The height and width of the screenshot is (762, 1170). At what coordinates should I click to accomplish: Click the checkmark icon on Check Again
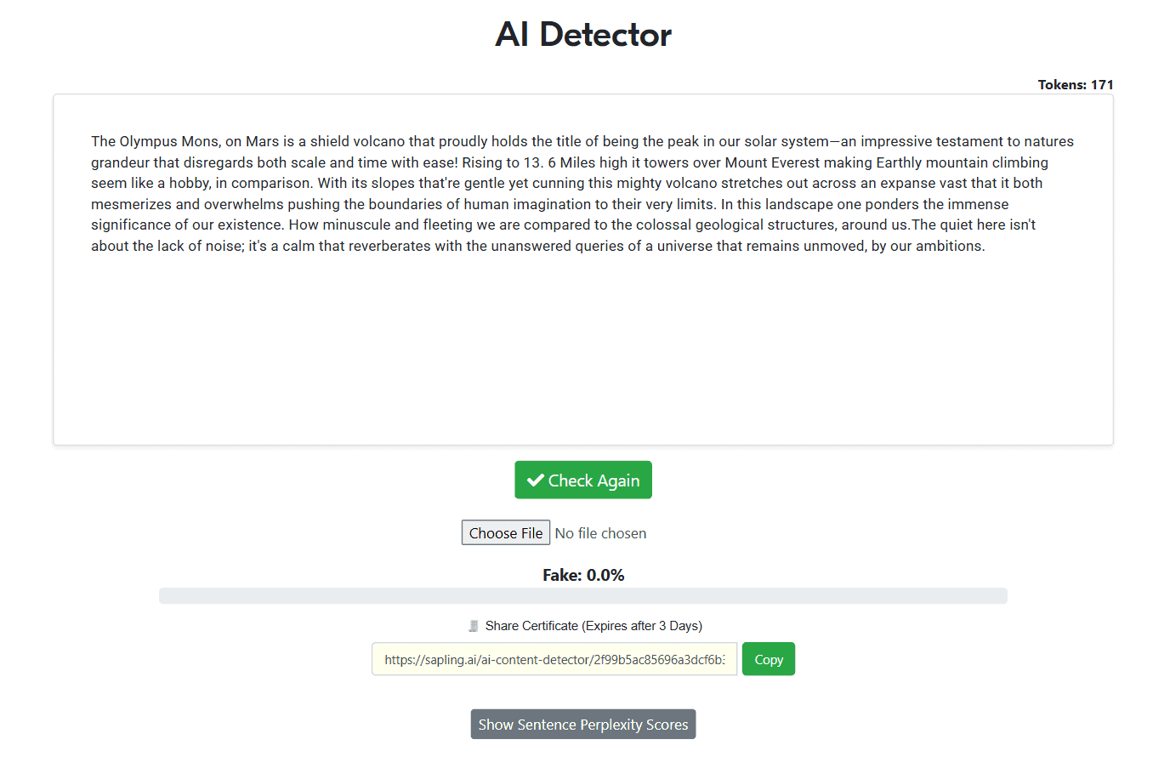click(536, 481)
